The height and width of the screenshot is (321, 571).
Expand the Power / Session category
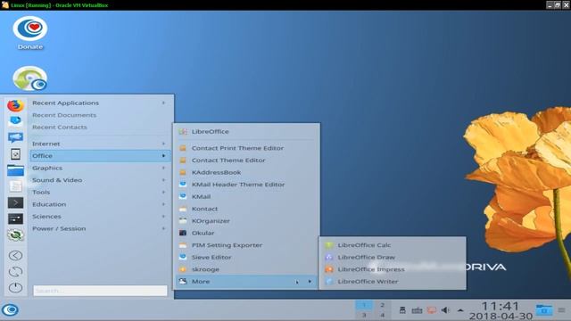100,228
